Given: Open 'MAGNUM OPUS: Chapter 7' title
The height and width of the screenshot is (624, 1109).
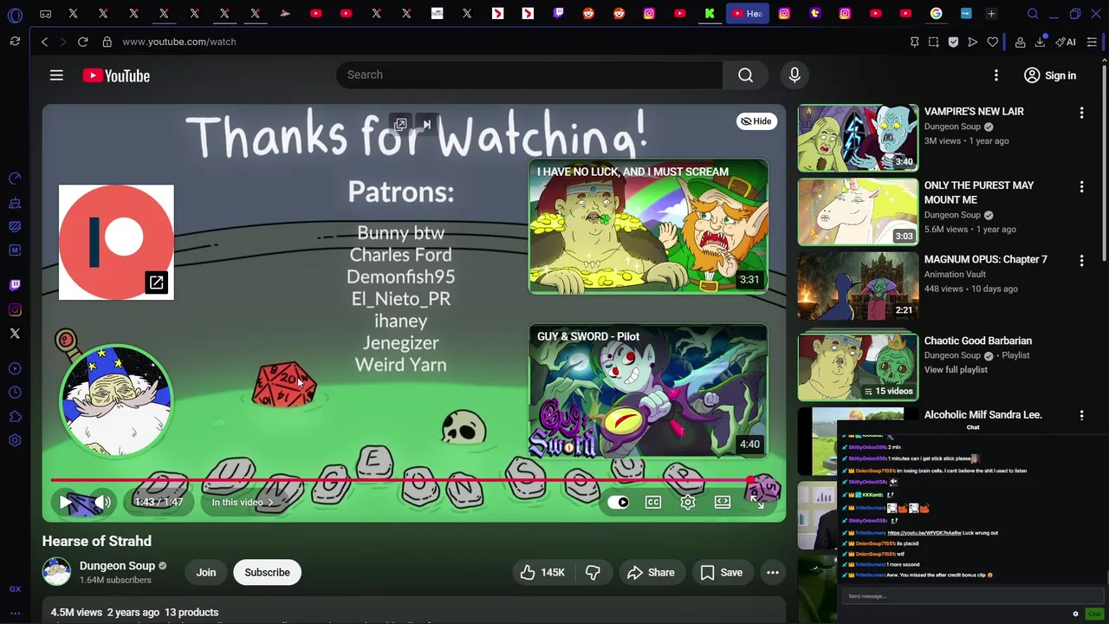Looking at the screenshot, I should [x=985, y=259].
